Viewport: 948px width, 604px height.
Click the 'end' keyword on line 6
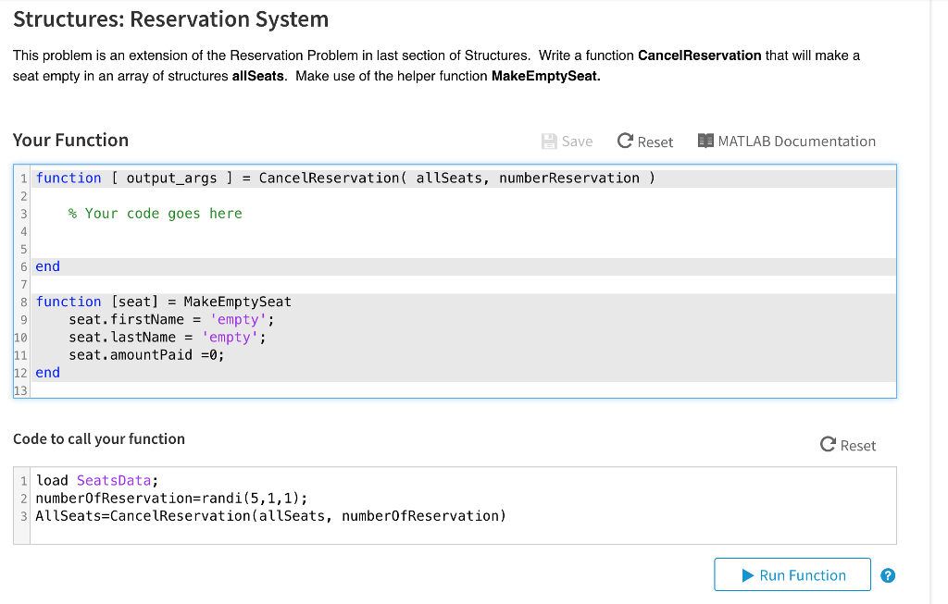[x=48, y=266]
